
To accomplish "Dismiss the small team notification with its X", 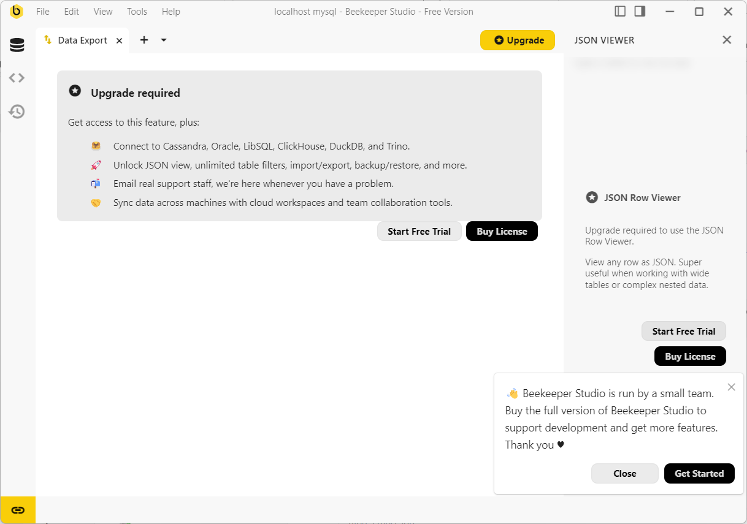I will pos(731,387).
